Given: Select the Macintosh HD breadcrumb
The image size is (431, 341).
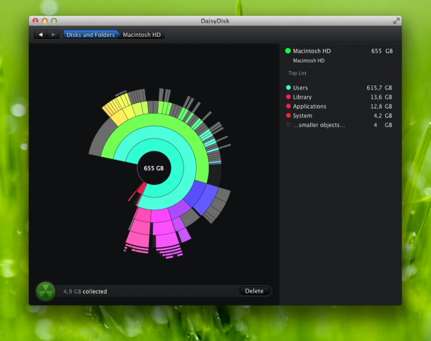Looking at the screenshot, I should pos(142,34).
